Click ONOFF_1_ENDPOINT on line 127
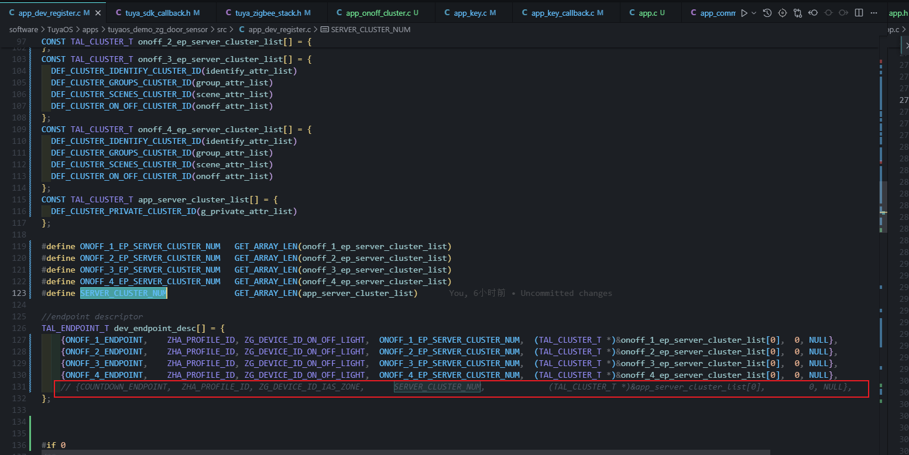The height and width of the screenshot is (455, 909). tap(104, 340)
